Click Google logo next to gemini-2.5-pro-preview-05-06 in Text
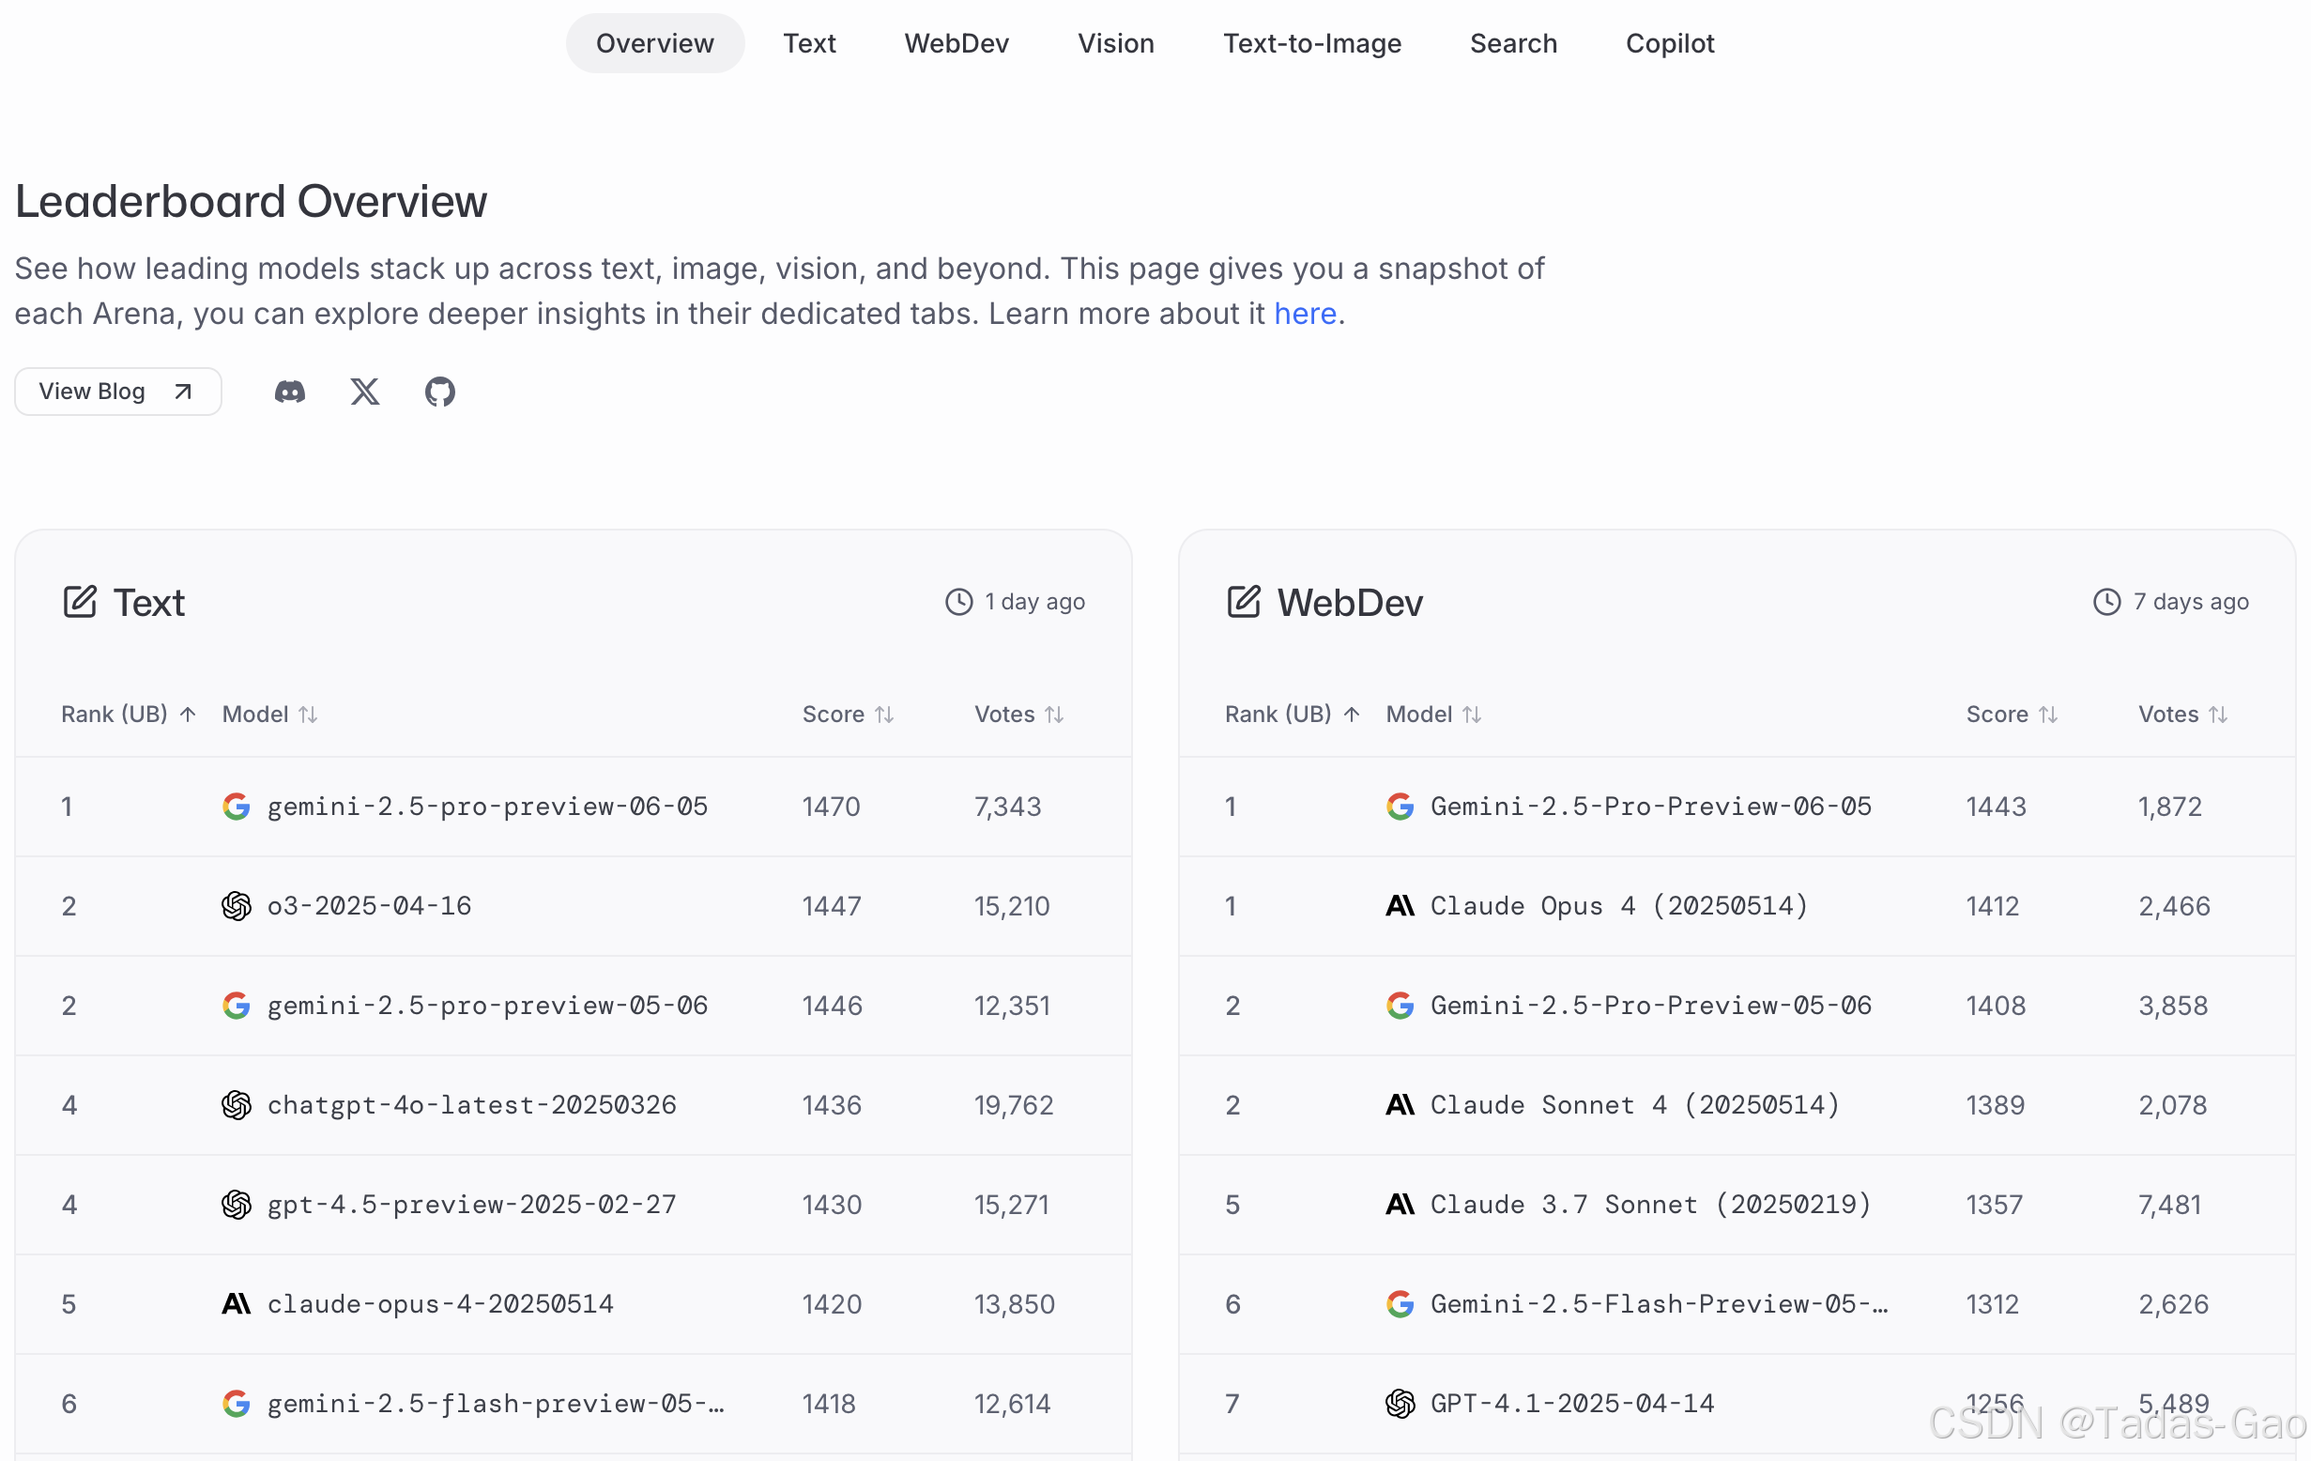Screen dimensions: 2311x1461 (x=237, y=1006)
